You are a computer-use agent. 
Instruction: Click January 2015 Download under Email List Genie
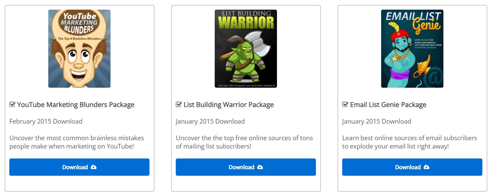377,121
